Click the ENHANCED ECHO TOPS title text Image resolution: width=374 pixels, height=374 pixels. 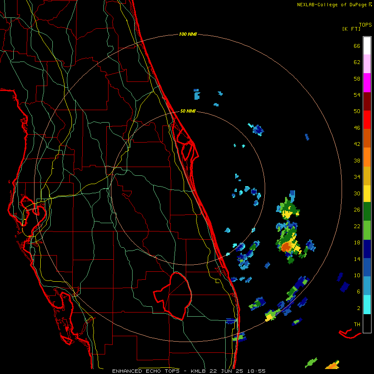[x=146, y=371]
